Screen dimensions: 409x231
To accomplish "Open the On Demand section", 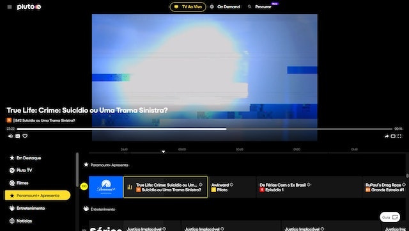I will [225, 7].
